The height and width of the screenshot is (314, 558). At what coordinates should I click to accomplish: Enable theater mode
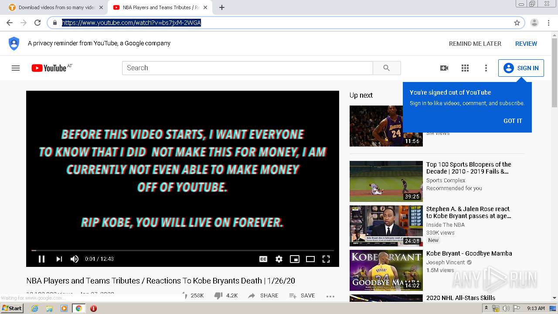(310, 259)
